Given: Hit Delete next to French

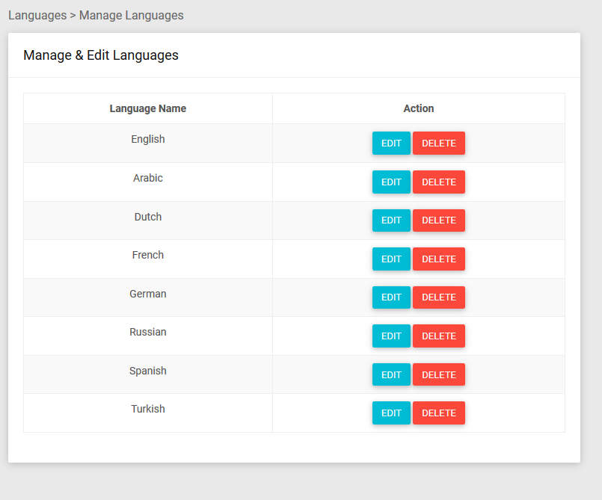Looking at the screenshot, I should point(438,259).
